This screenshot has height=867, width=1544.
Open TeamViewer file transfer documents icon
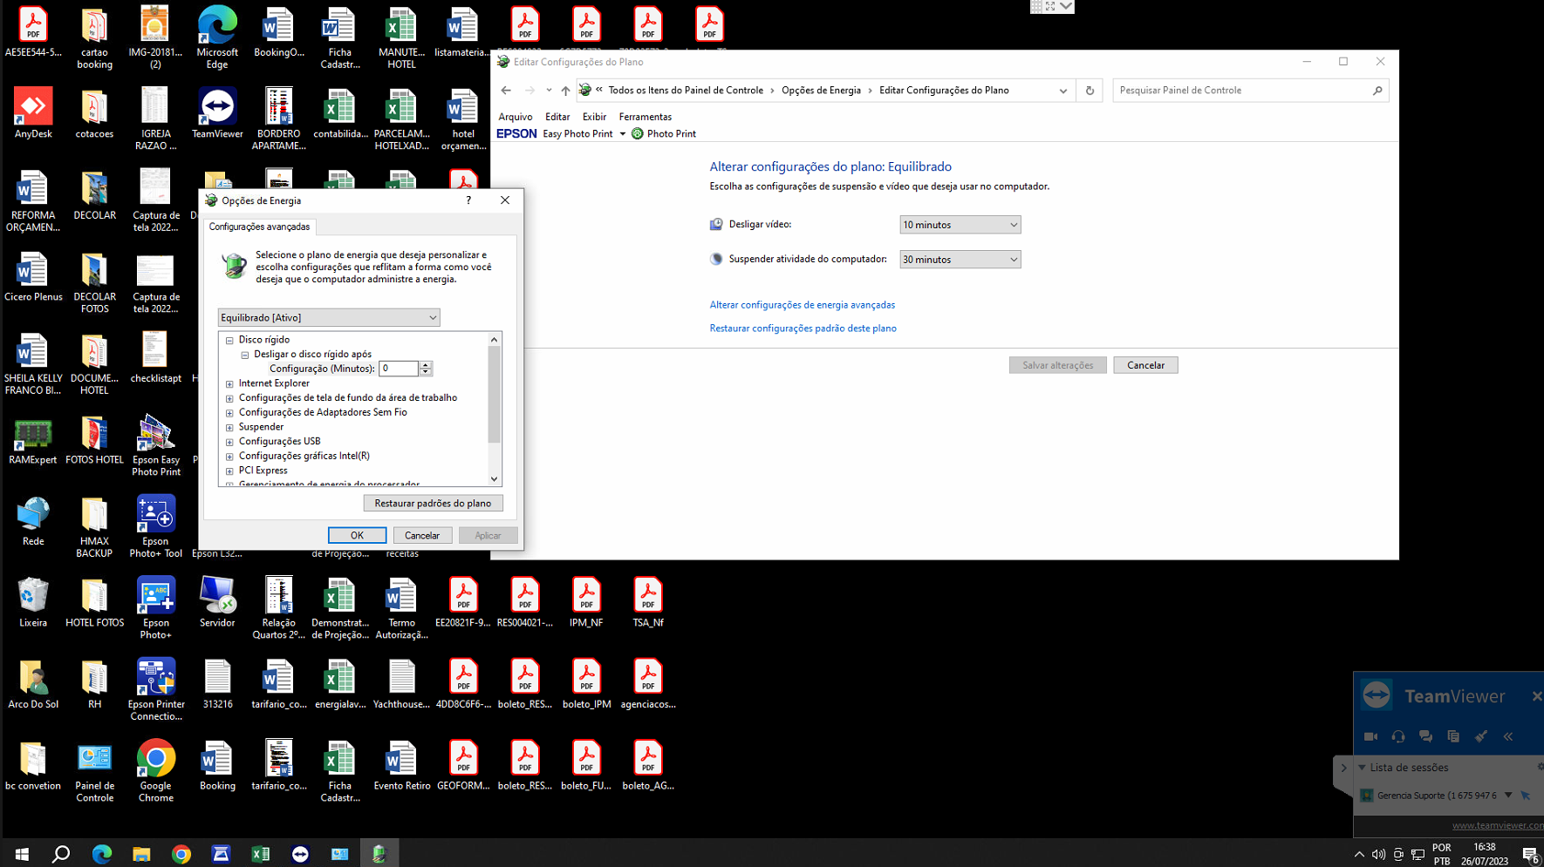coord(1453,736)
